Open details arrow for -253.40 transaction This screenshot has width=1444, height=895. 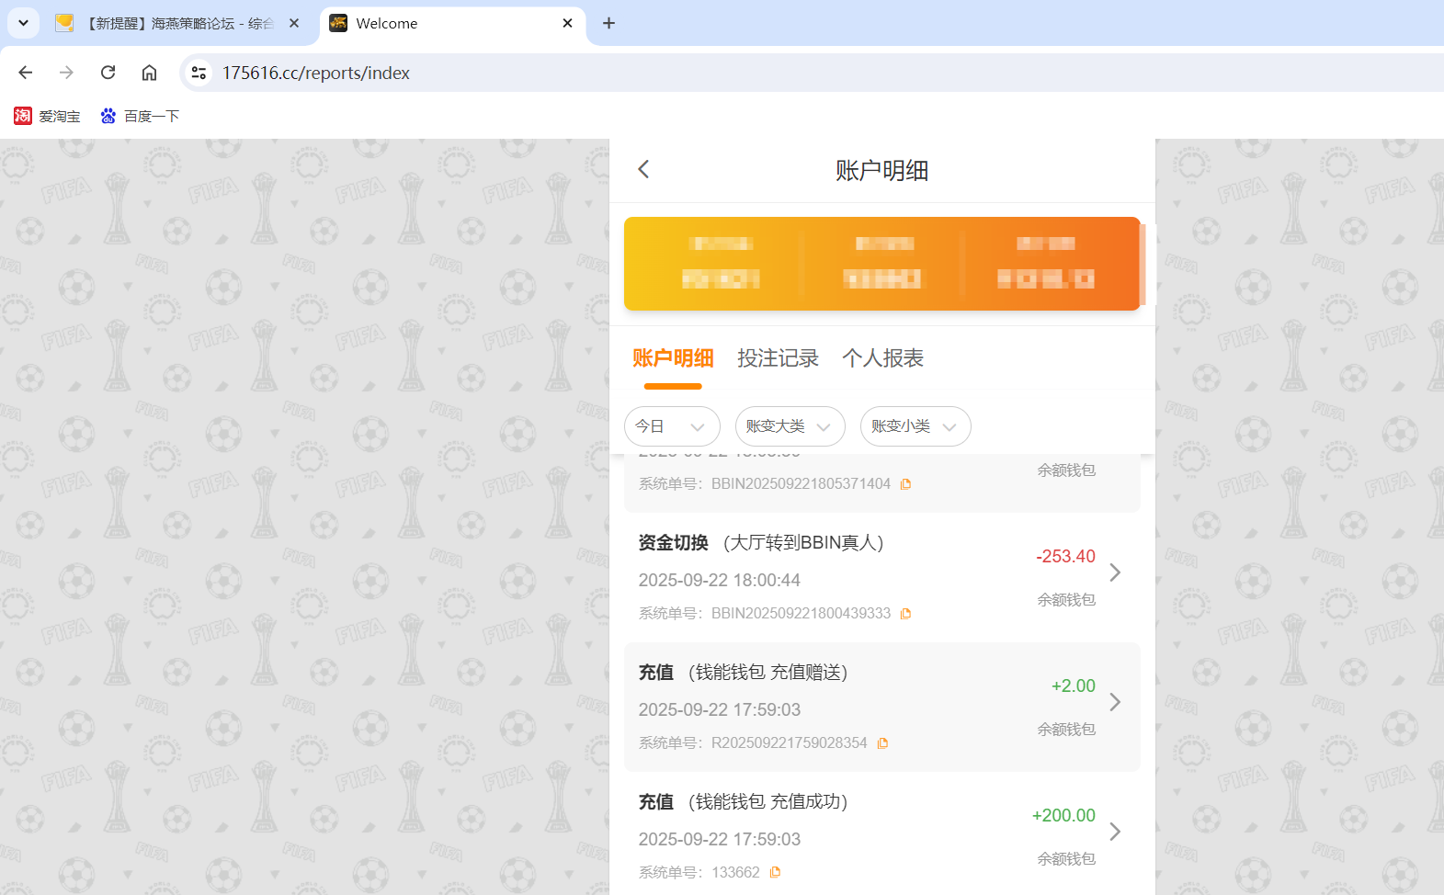[1115, 572]
